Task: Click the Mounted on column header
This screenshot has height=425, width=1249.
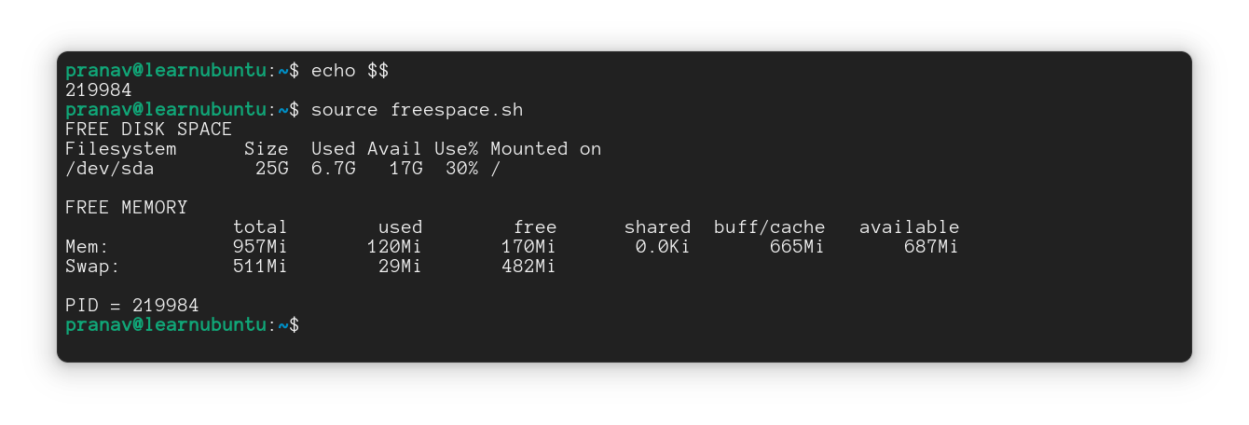Action: coord(546,149)
